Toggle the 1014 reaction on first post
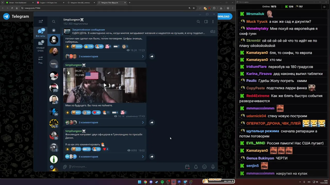This screenshot has width=330, height=185. 77,47
